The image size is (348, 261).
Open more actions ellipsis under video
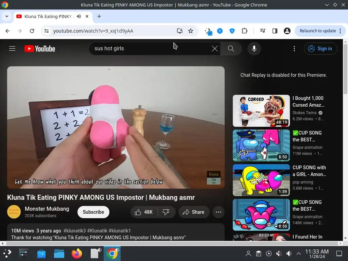[x=219, y=212]
